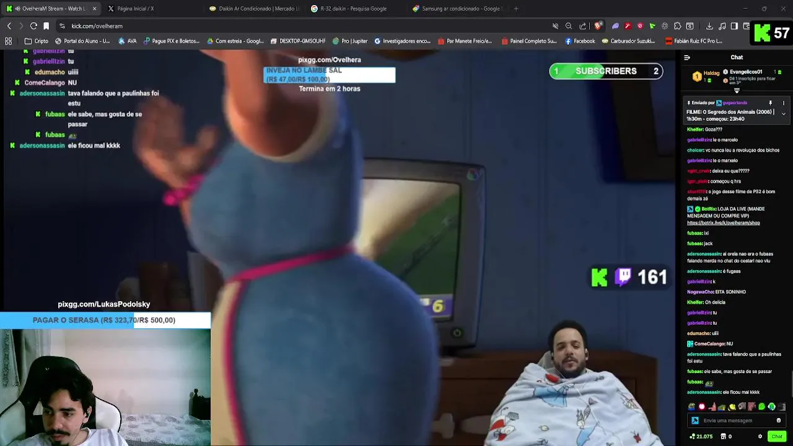793x446 pixels.
Task: Click the SUBSCRIBERS goal progress bar
Action: (606, 71)
